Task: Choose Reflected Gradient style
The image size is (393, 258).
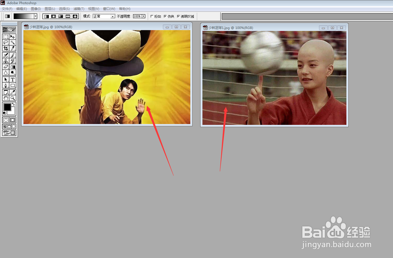Action: 68,16
